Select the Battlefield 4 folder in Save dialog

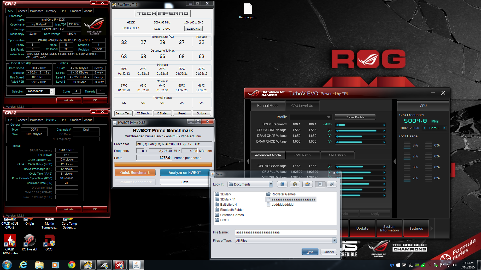[x=226, y=205]
